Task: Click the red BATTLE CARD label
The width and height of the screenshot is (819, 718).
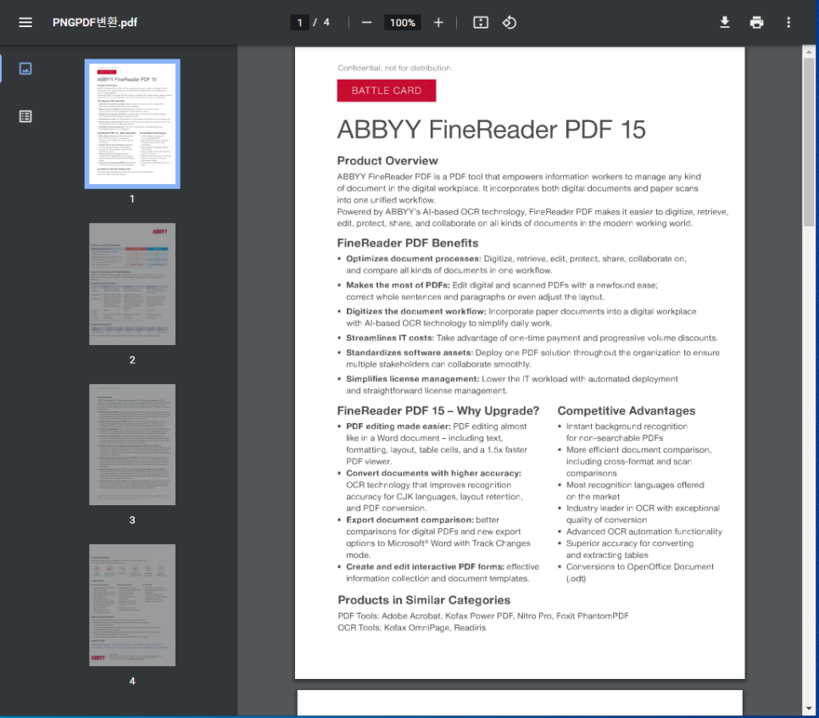Action: pyautogui.click(x=387, y=91)
